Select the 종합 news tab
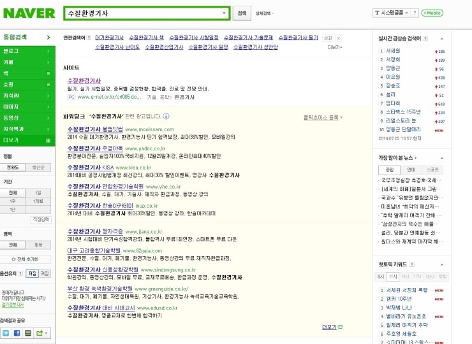 389,169
